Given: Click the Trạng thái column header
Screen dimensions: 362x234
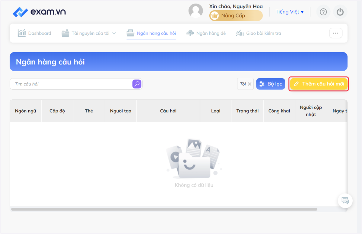Looking at the screenshot, I should (247, 111).
